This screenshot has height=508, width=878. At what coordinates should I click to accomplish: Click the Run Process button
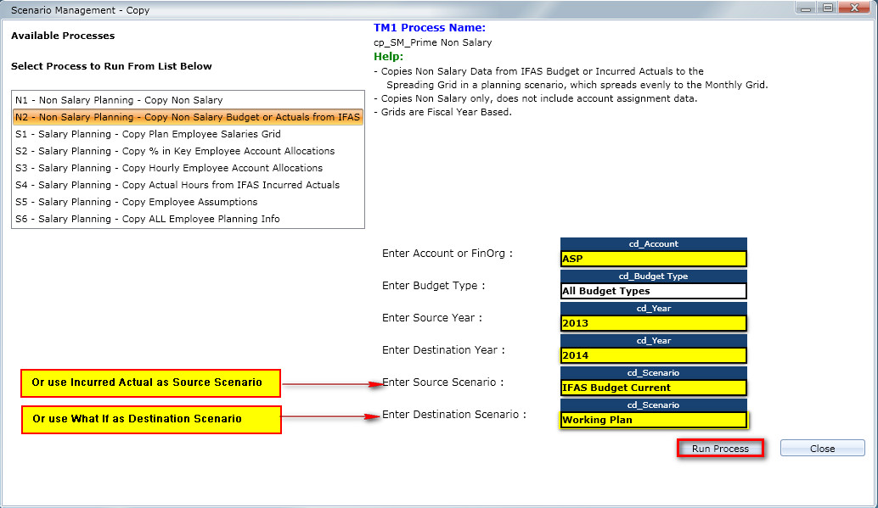coord(720,448)
